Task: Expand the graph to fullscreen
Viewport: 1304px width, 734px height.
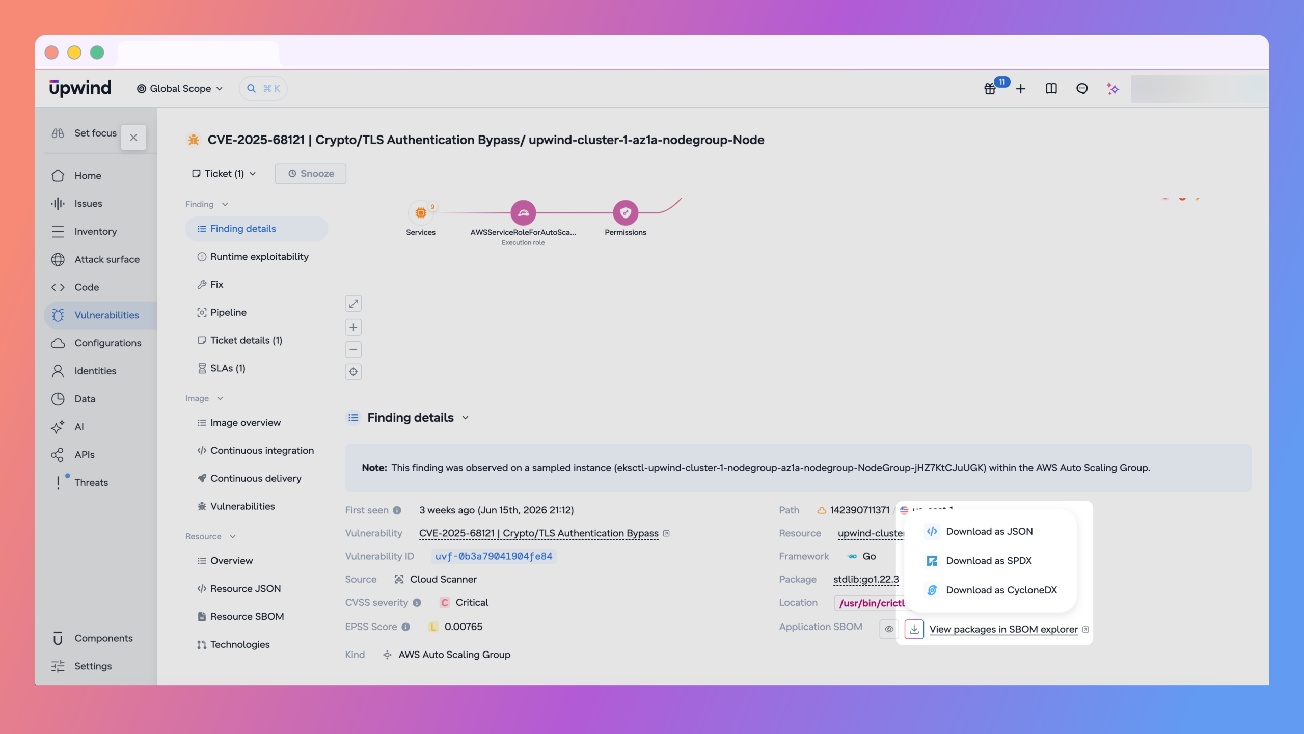Action: coord(354,304)
